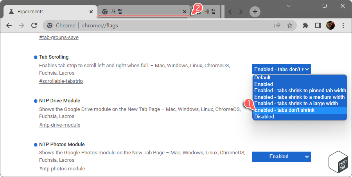Open Chrome's three-dot menu
The height and width of the screenshot is (177, 352).
pos(343,25)
